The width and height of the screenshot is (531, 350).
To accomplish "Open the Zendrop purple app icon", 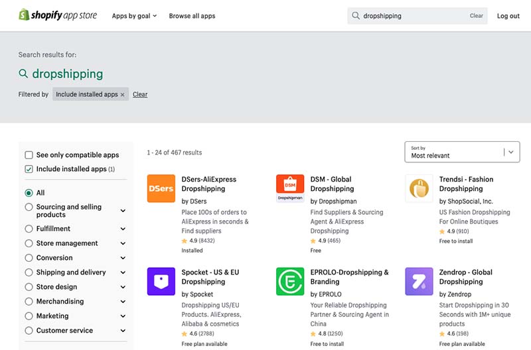I will 419,281.
